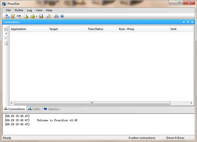Click '0 active connections' status text
Viewport: 197px width, 142px height.
tap(142, 138)
